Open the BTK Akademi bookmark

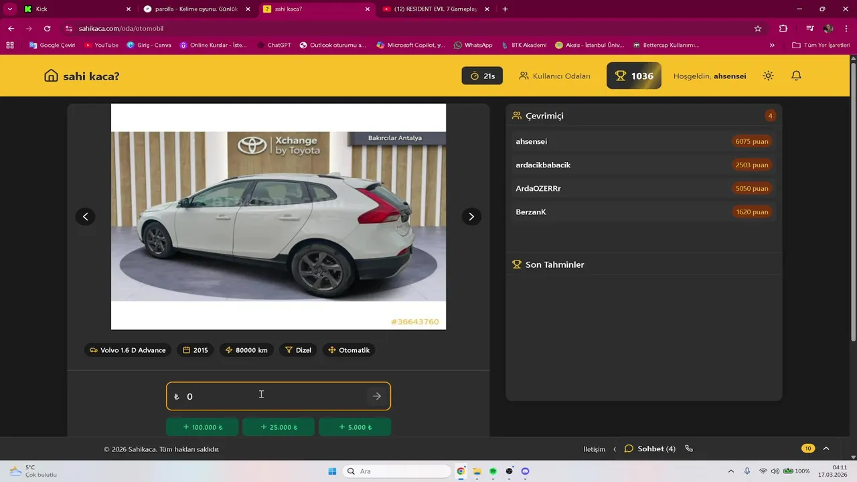523,46
